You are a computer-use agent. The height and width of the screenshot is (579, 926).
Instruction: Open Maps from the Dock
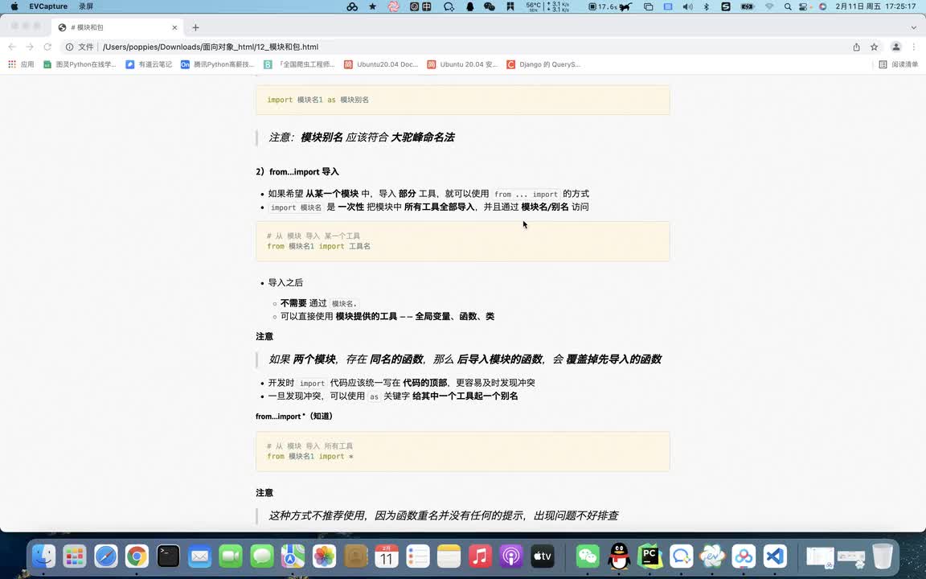pos(293,556)
